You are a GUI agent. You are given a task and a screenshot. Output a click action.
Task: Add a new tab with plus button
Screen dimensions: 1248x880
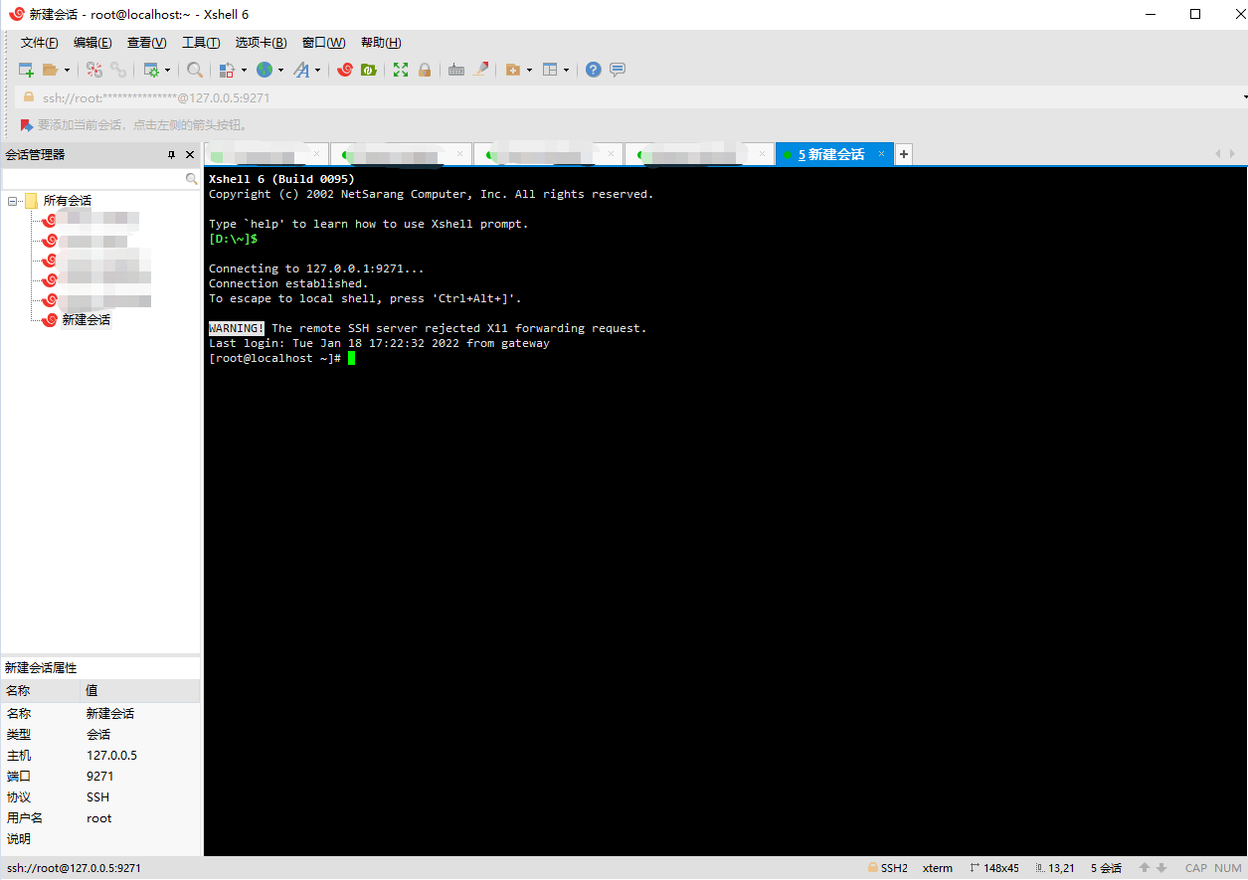tap(904, 154)
